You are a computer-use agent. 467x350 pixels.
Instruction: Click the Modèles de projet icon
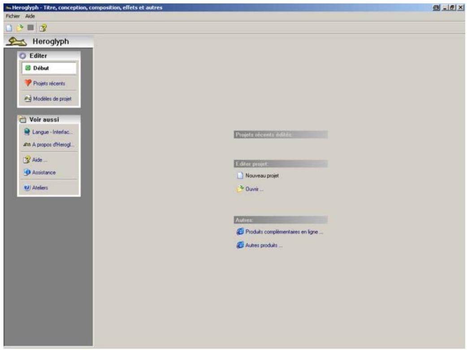tap(28, 98)
